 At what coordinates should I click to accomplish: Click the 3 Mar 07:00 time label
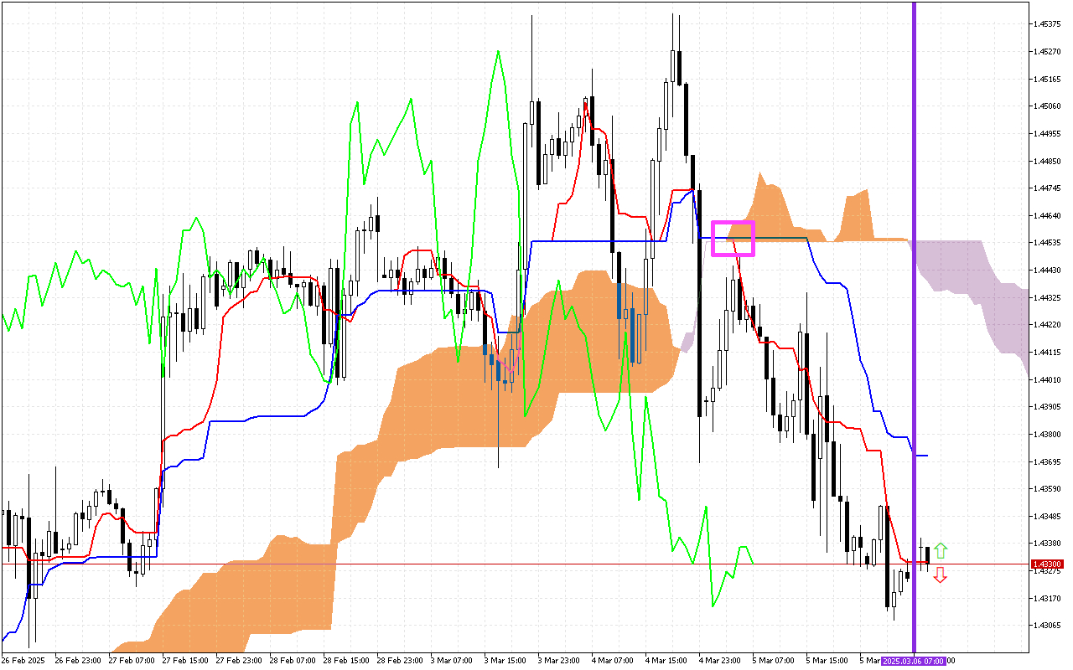[x=452, y=661]
